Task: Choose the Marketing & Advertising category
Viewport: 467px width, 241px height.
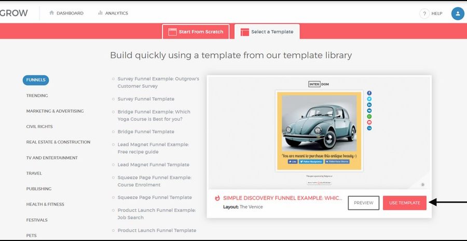Action: (x=55, y=111)
